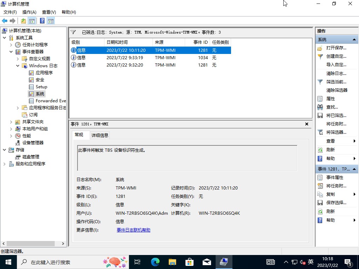The height and width of the screenshot is (269, 359).
Task: Open the 查看(V) menu
Action: point(49,12)
